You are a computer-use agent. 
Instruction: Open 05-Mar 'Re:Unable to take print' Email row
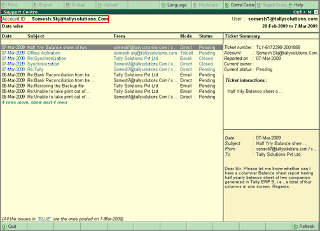pos(111,92)
